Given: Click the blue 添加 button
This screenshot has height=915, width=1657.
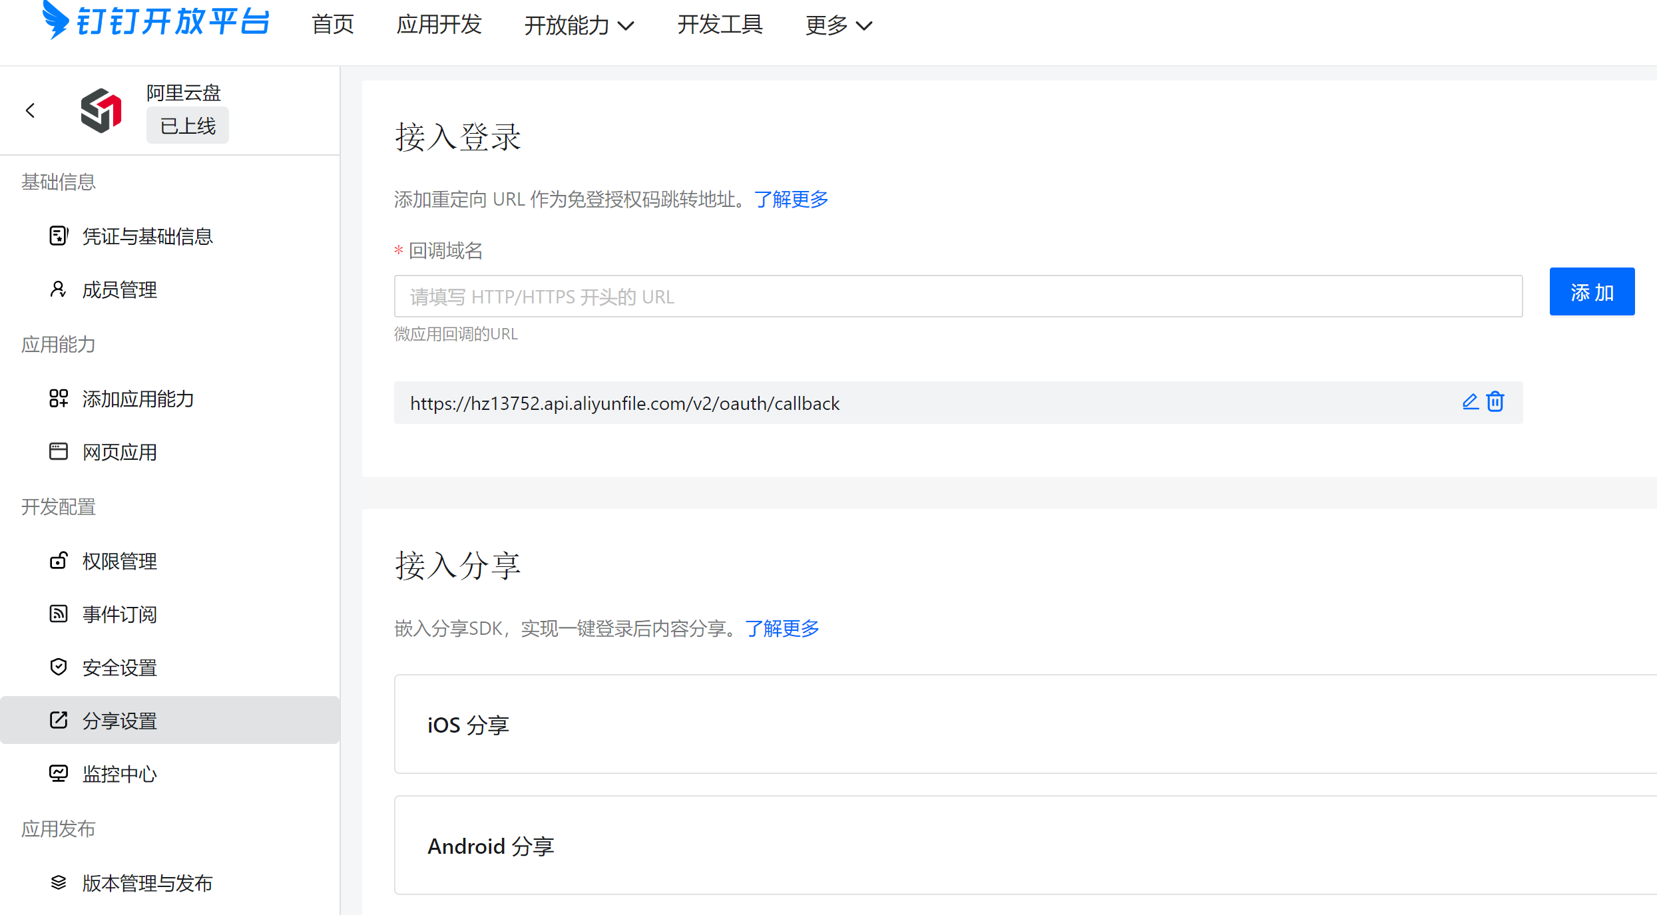Looking at the screenshot, I should pyautogui.click(x=1591, y=291).
